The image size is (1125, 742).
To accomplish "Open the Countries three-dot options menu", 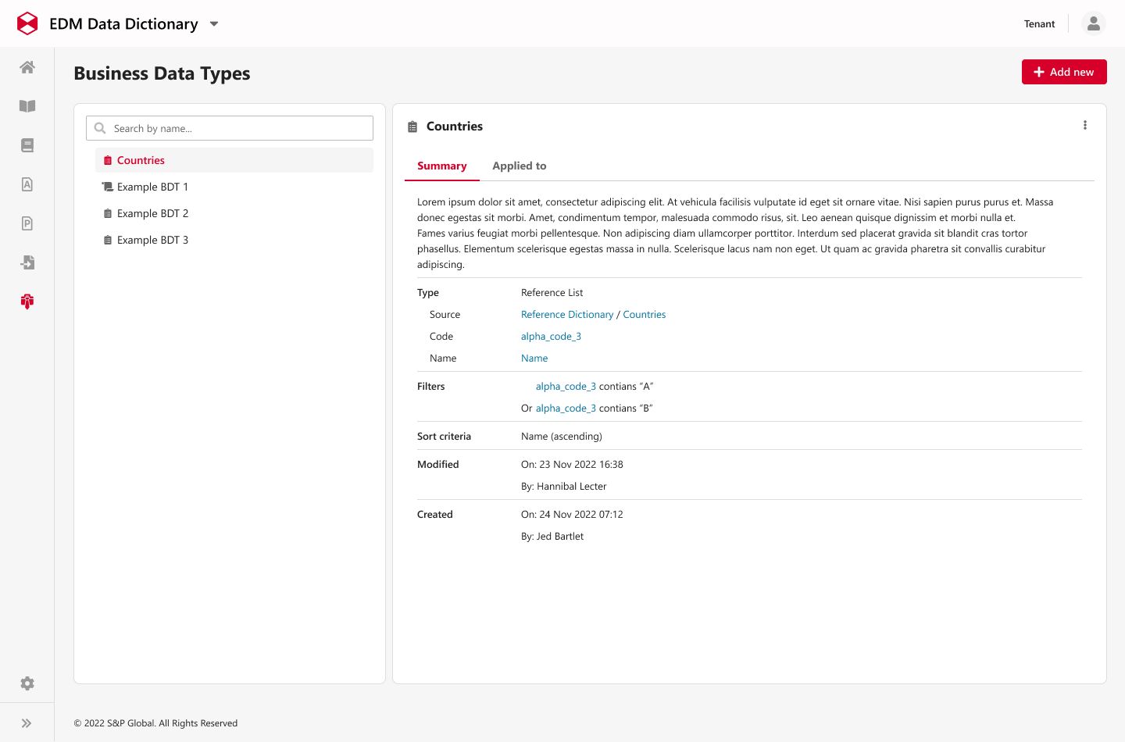I will tap(1085, 125).
